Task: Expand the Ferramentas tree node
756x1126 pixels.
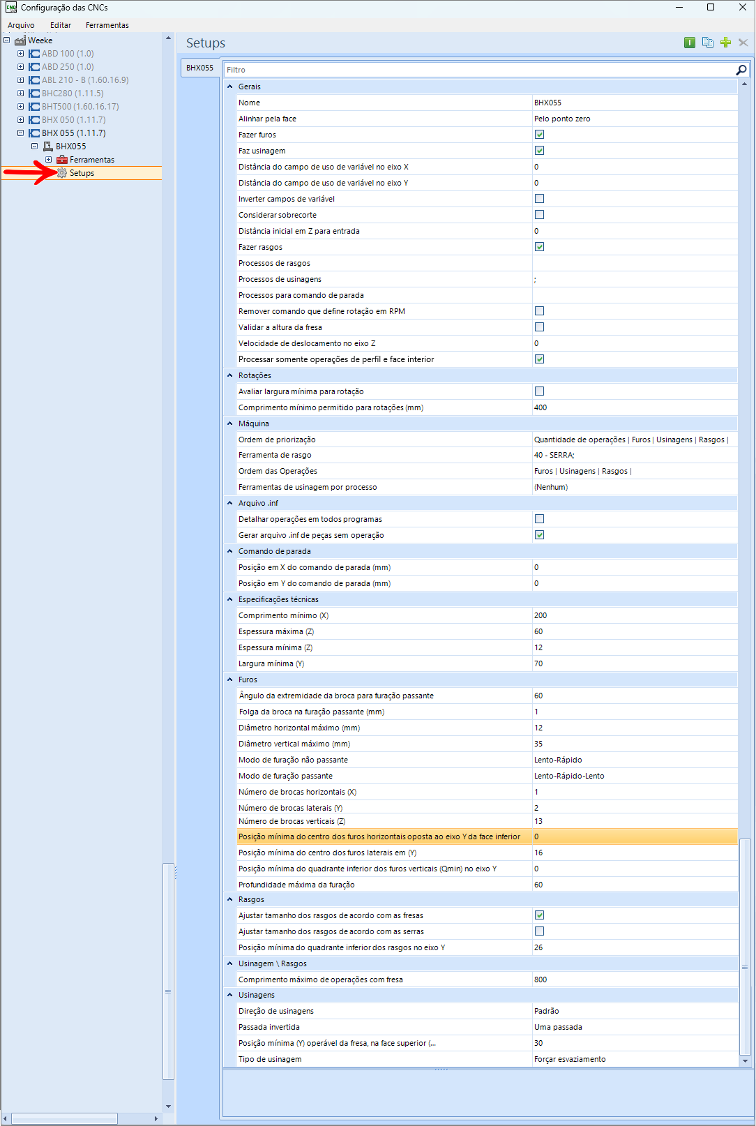Action: (x=48, y=160)
